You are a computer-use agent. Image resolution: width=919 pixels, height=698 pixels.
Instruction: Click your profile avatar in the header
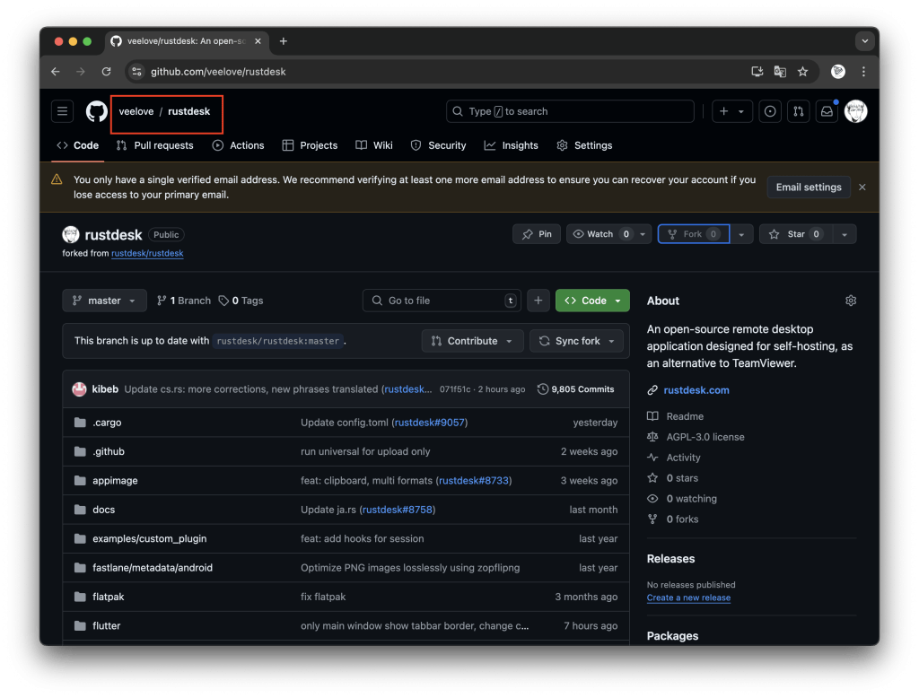tap(855, 111)
